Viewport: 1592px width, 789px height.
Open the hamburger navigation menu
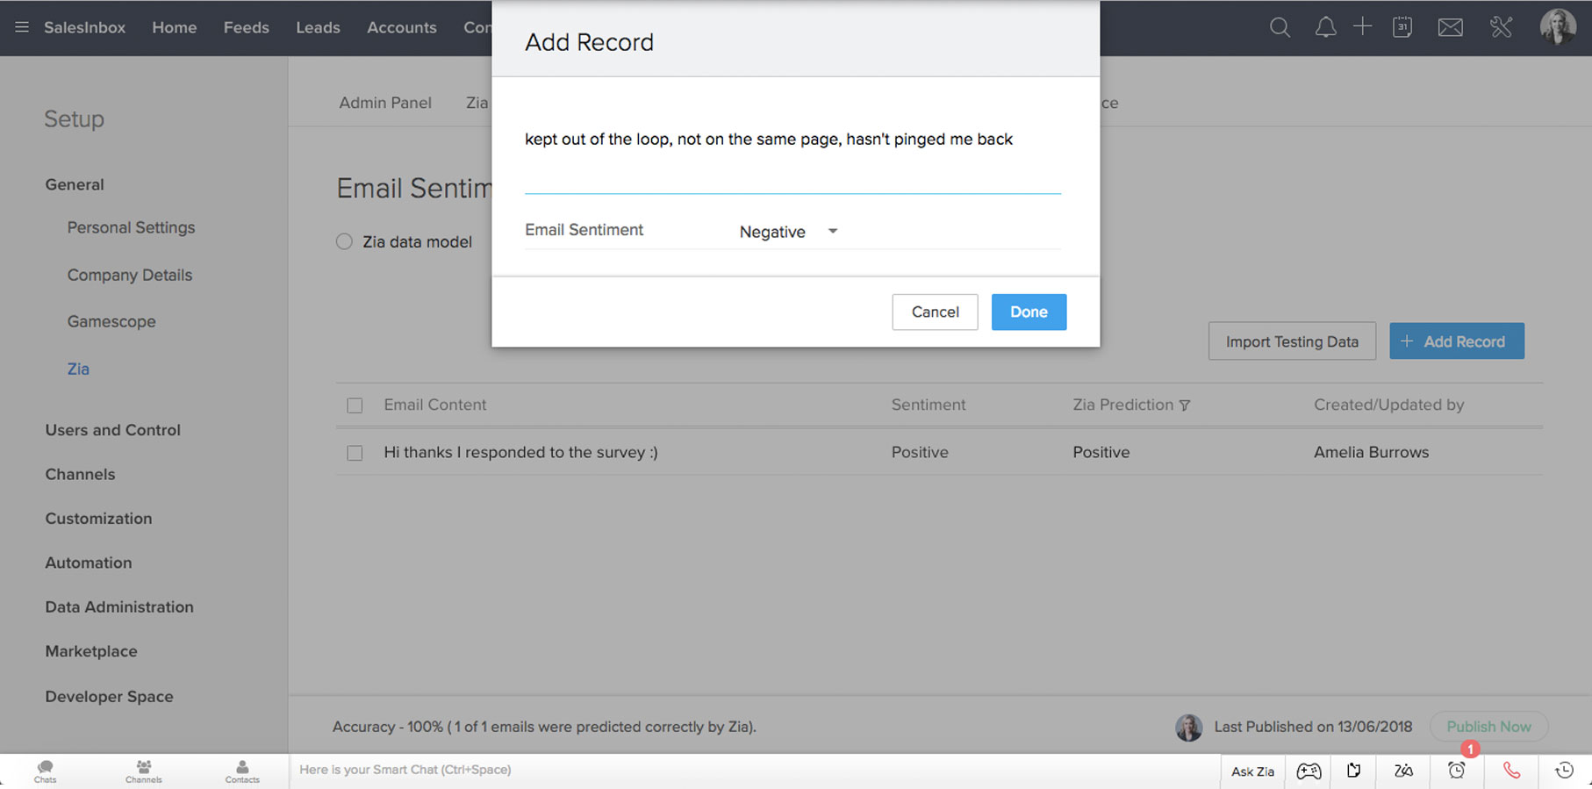click(22, 27)
